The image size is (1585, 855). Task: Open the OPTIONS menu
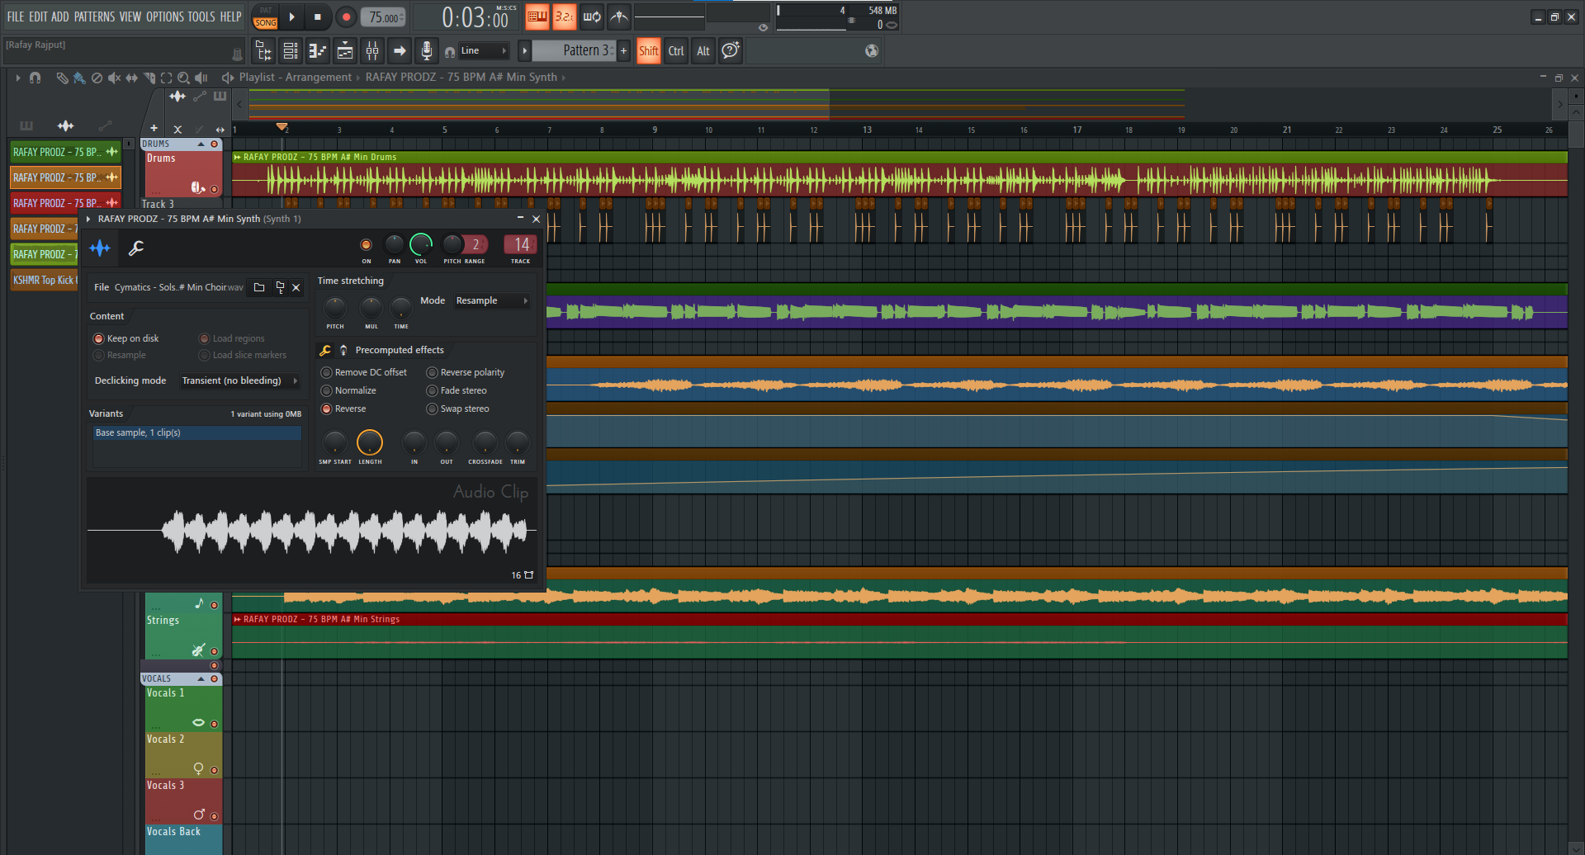coord(164,17)
